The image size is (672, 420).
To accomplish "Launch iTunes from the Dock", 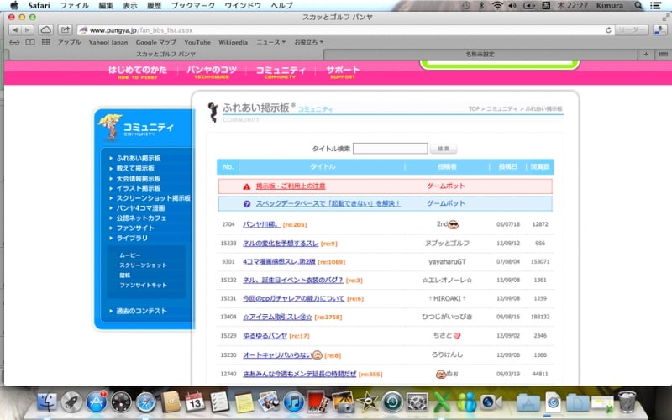I will [294, 402].
